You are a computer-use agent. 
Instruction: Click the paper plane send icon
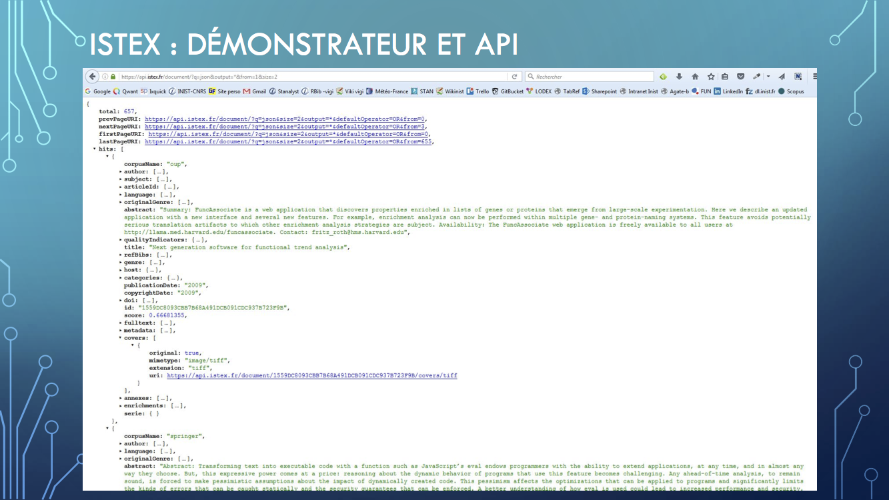(x=782, y=76)
